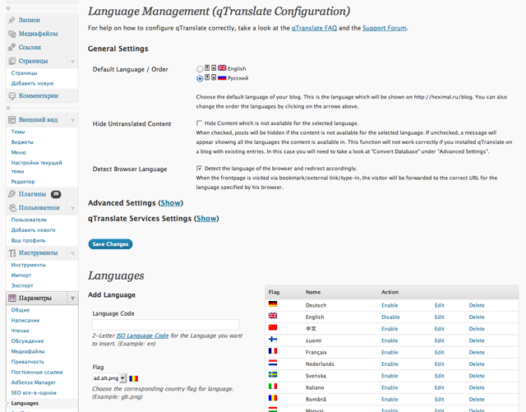Move Русский down with the down arrow

tap(214, 77)
